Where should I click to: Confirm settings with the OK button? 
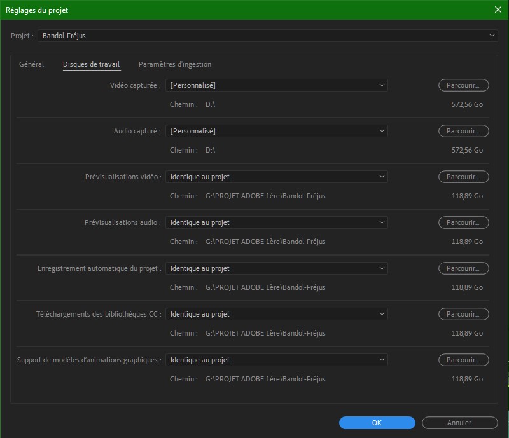[377, 423]
